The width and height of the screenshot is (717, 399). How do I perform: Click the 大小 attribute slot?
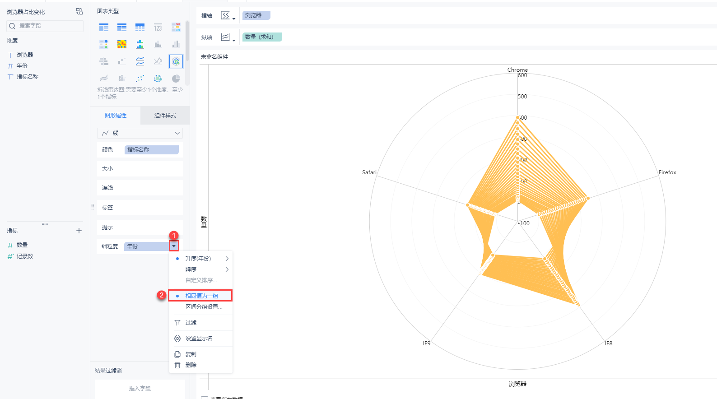(x=140, y=169)
